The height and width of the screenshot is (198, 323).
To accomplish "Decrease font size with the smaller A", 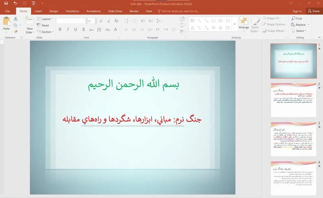I will click(109, 21).
